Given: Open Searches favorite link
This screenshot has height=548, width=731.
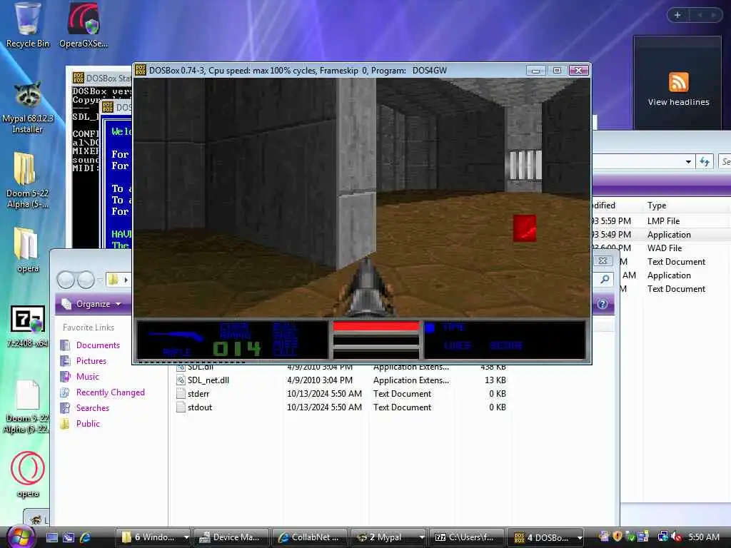Looking at the screenshot, I should click(92, 408).
